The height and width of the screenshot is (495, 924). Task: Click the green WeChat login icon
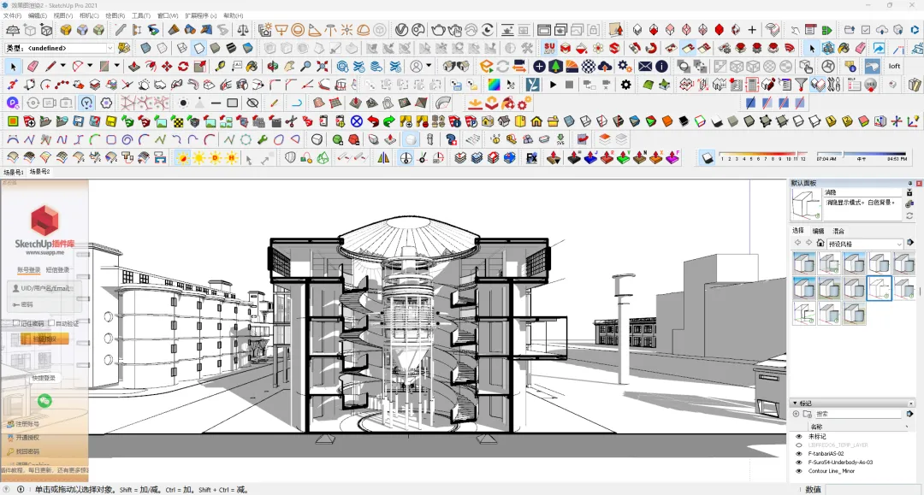[44, 401]
